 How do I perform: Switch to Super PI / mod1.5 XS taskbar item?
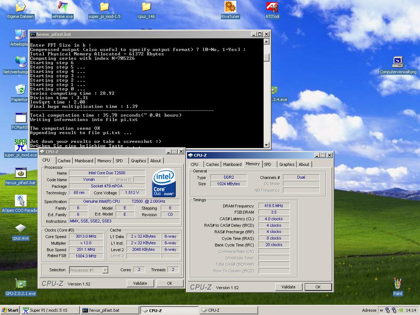click(50, 310)
